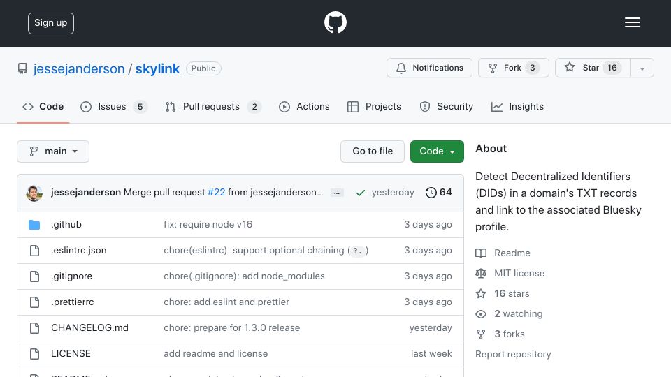The height and width of the screenshot is (377, 671).
Task: Click the Fork branch icon
Action: point(493,68)
